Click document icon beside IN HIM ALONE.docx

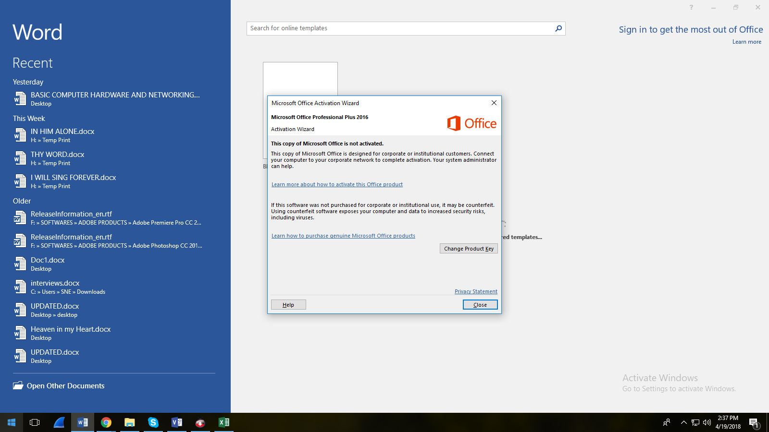[x=20, y=135]
